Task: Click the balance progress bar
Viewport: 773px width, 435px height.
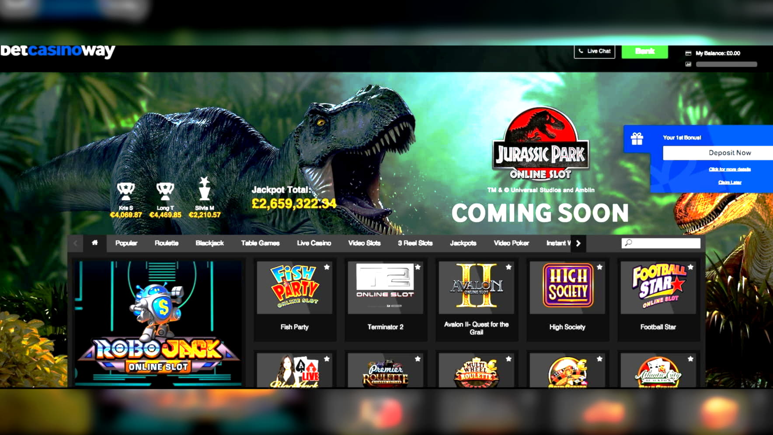Action: pos(726,64)
